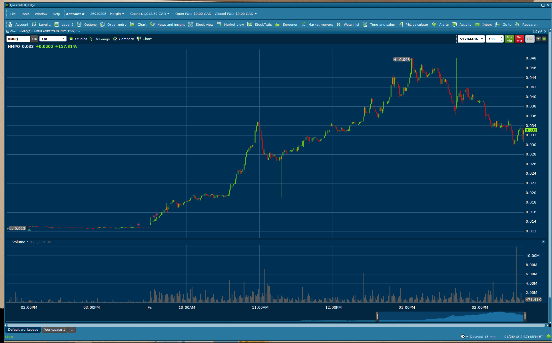The image size is (552, 343).
Task: Click the StockTwits toolbar icon
Action: tap(250, 25)
